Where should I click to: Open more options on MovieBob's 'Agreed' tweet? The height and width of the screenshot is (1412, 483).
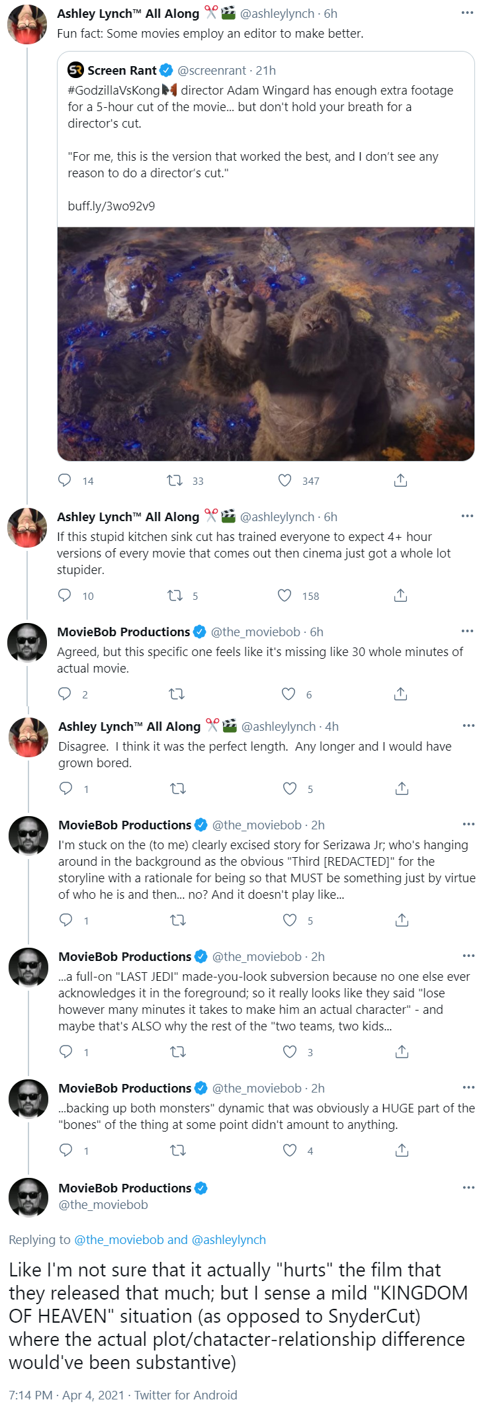tap(467, 631)
